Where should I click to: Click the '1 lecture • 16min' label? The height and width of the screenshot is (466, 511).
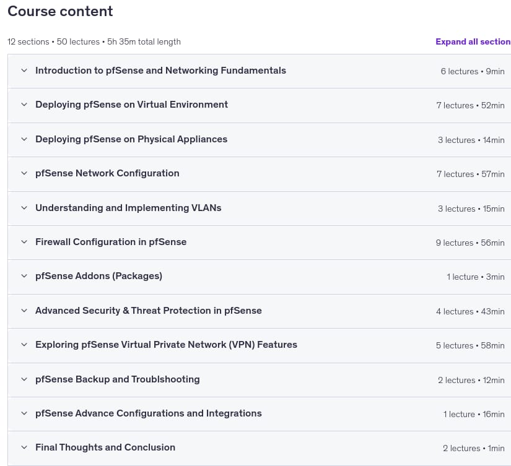tap(474, 414)
